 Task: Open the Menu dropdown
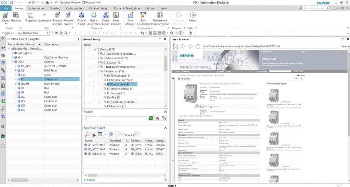point(8,33)
